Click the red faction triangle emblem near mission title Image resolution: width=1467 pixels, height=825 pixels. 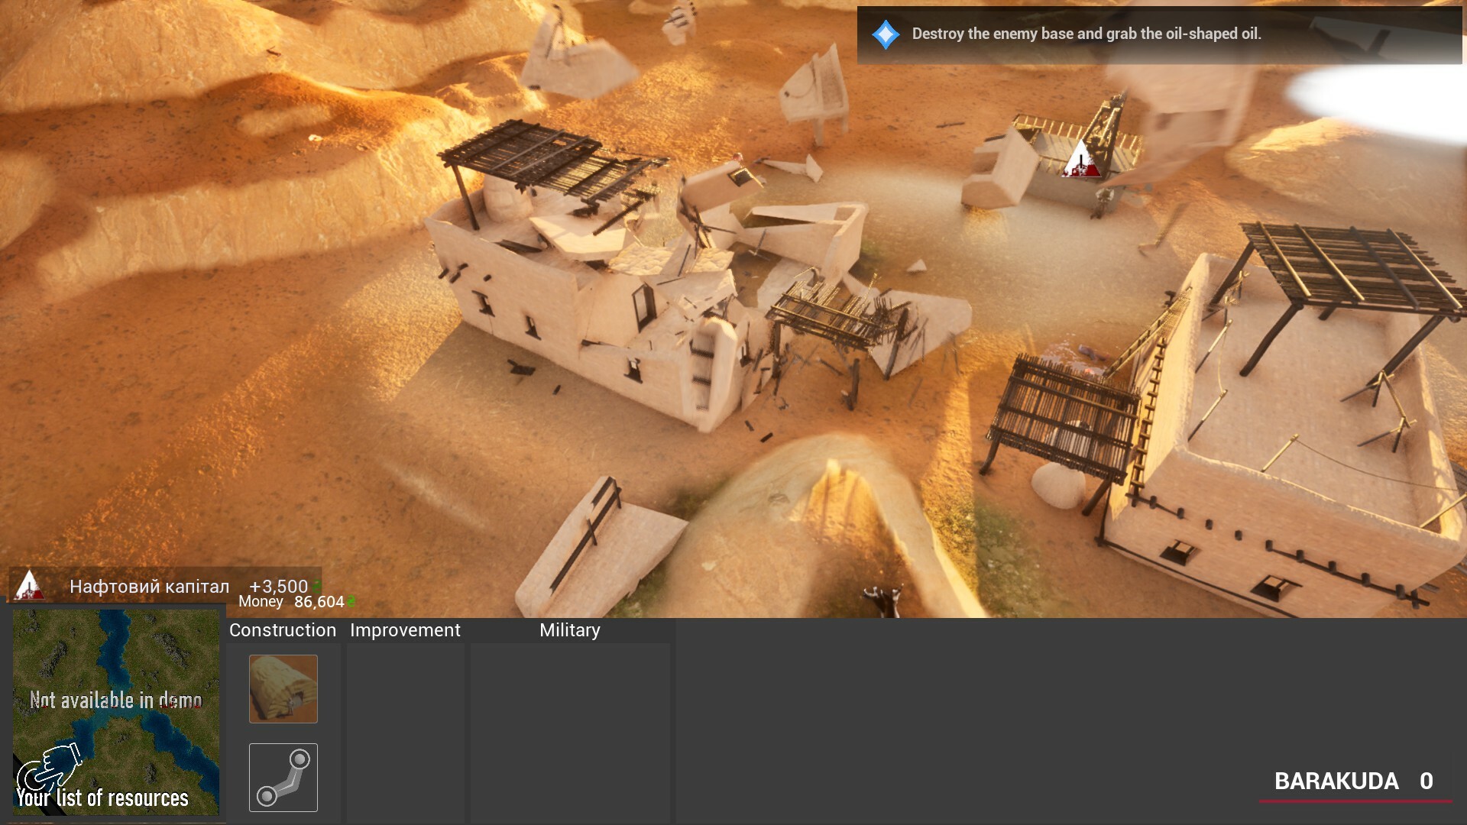pos(28,587)
